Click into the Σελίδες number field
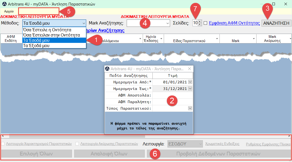 [195, 23]
